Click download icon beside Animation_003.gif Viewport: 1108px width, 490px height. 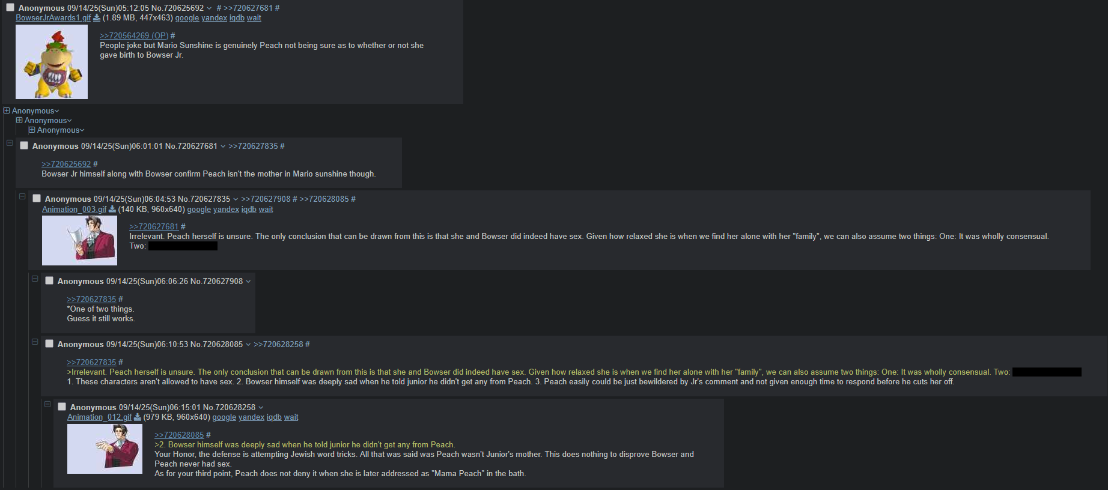tap(112, 210)
